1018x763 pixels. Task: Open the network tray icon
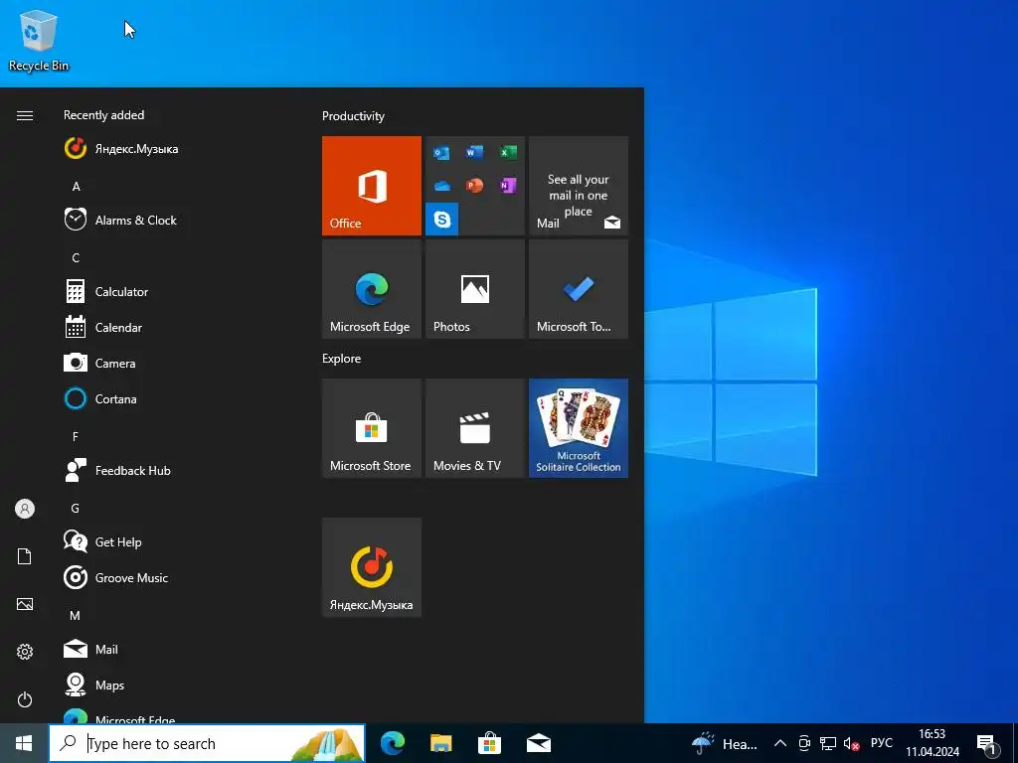tap(828, 743)
